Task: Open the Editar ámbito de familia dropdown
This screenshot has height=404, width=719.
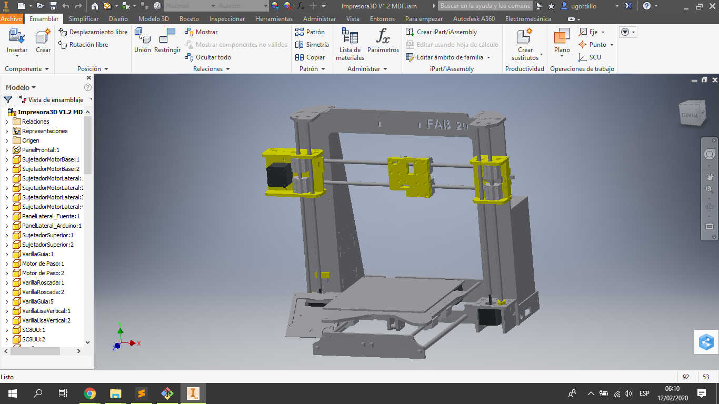Action: click(489, 57)
